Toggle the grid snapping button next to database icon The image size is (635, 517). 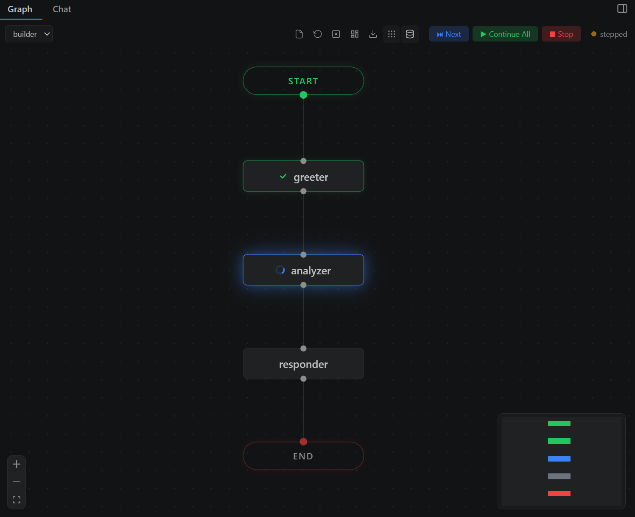click(x=392, y=34)
